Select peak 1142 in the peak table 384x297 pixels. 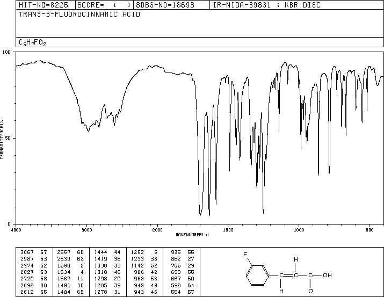[x=137, y=265]
